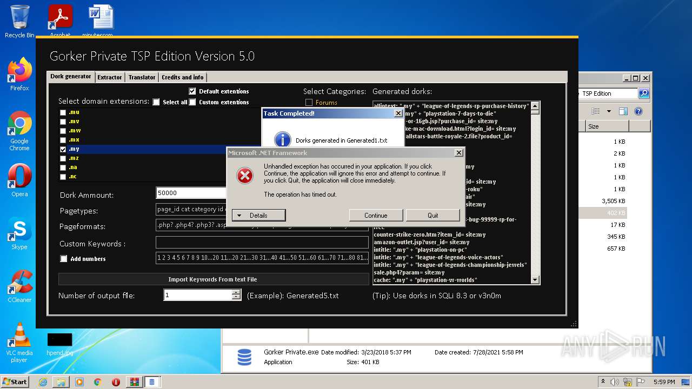Click the Pagetypes text field
This screenshot has height=389, width=692.
[191, 209]
